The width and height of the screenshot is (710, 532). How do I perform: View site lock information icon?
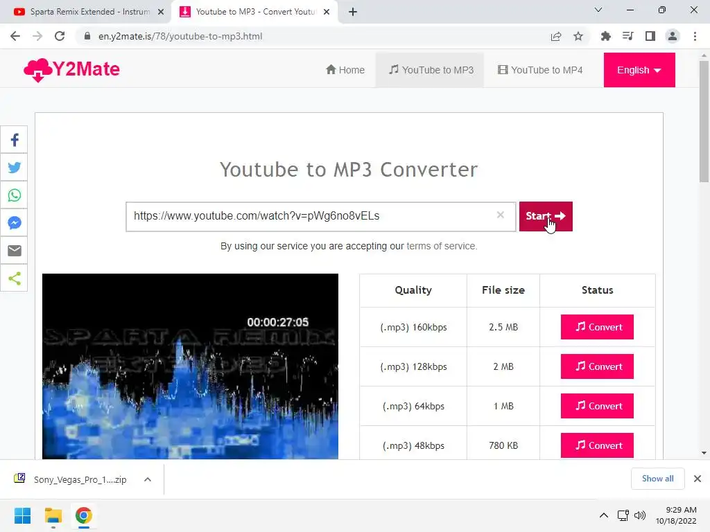coord(87,36)
